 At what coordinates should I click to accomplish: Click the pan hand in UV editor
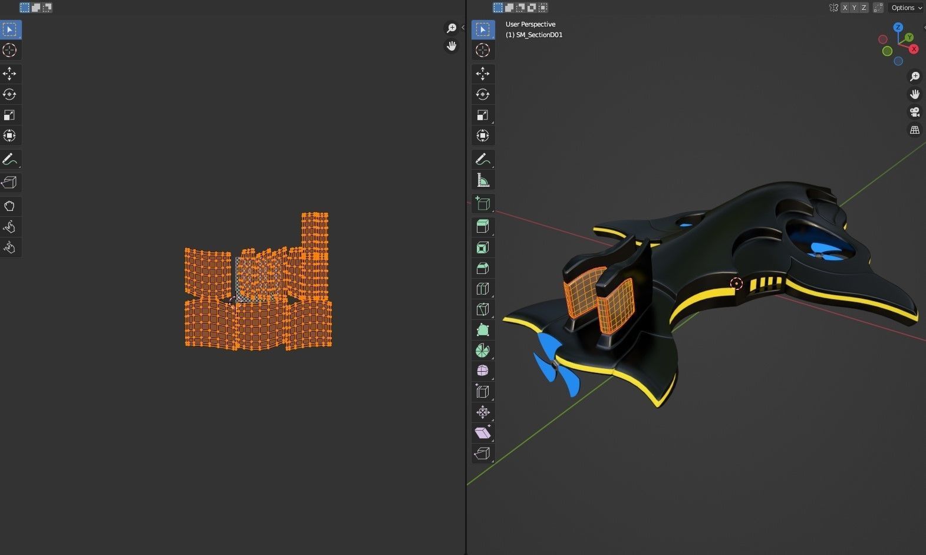(x=452, y=46)
